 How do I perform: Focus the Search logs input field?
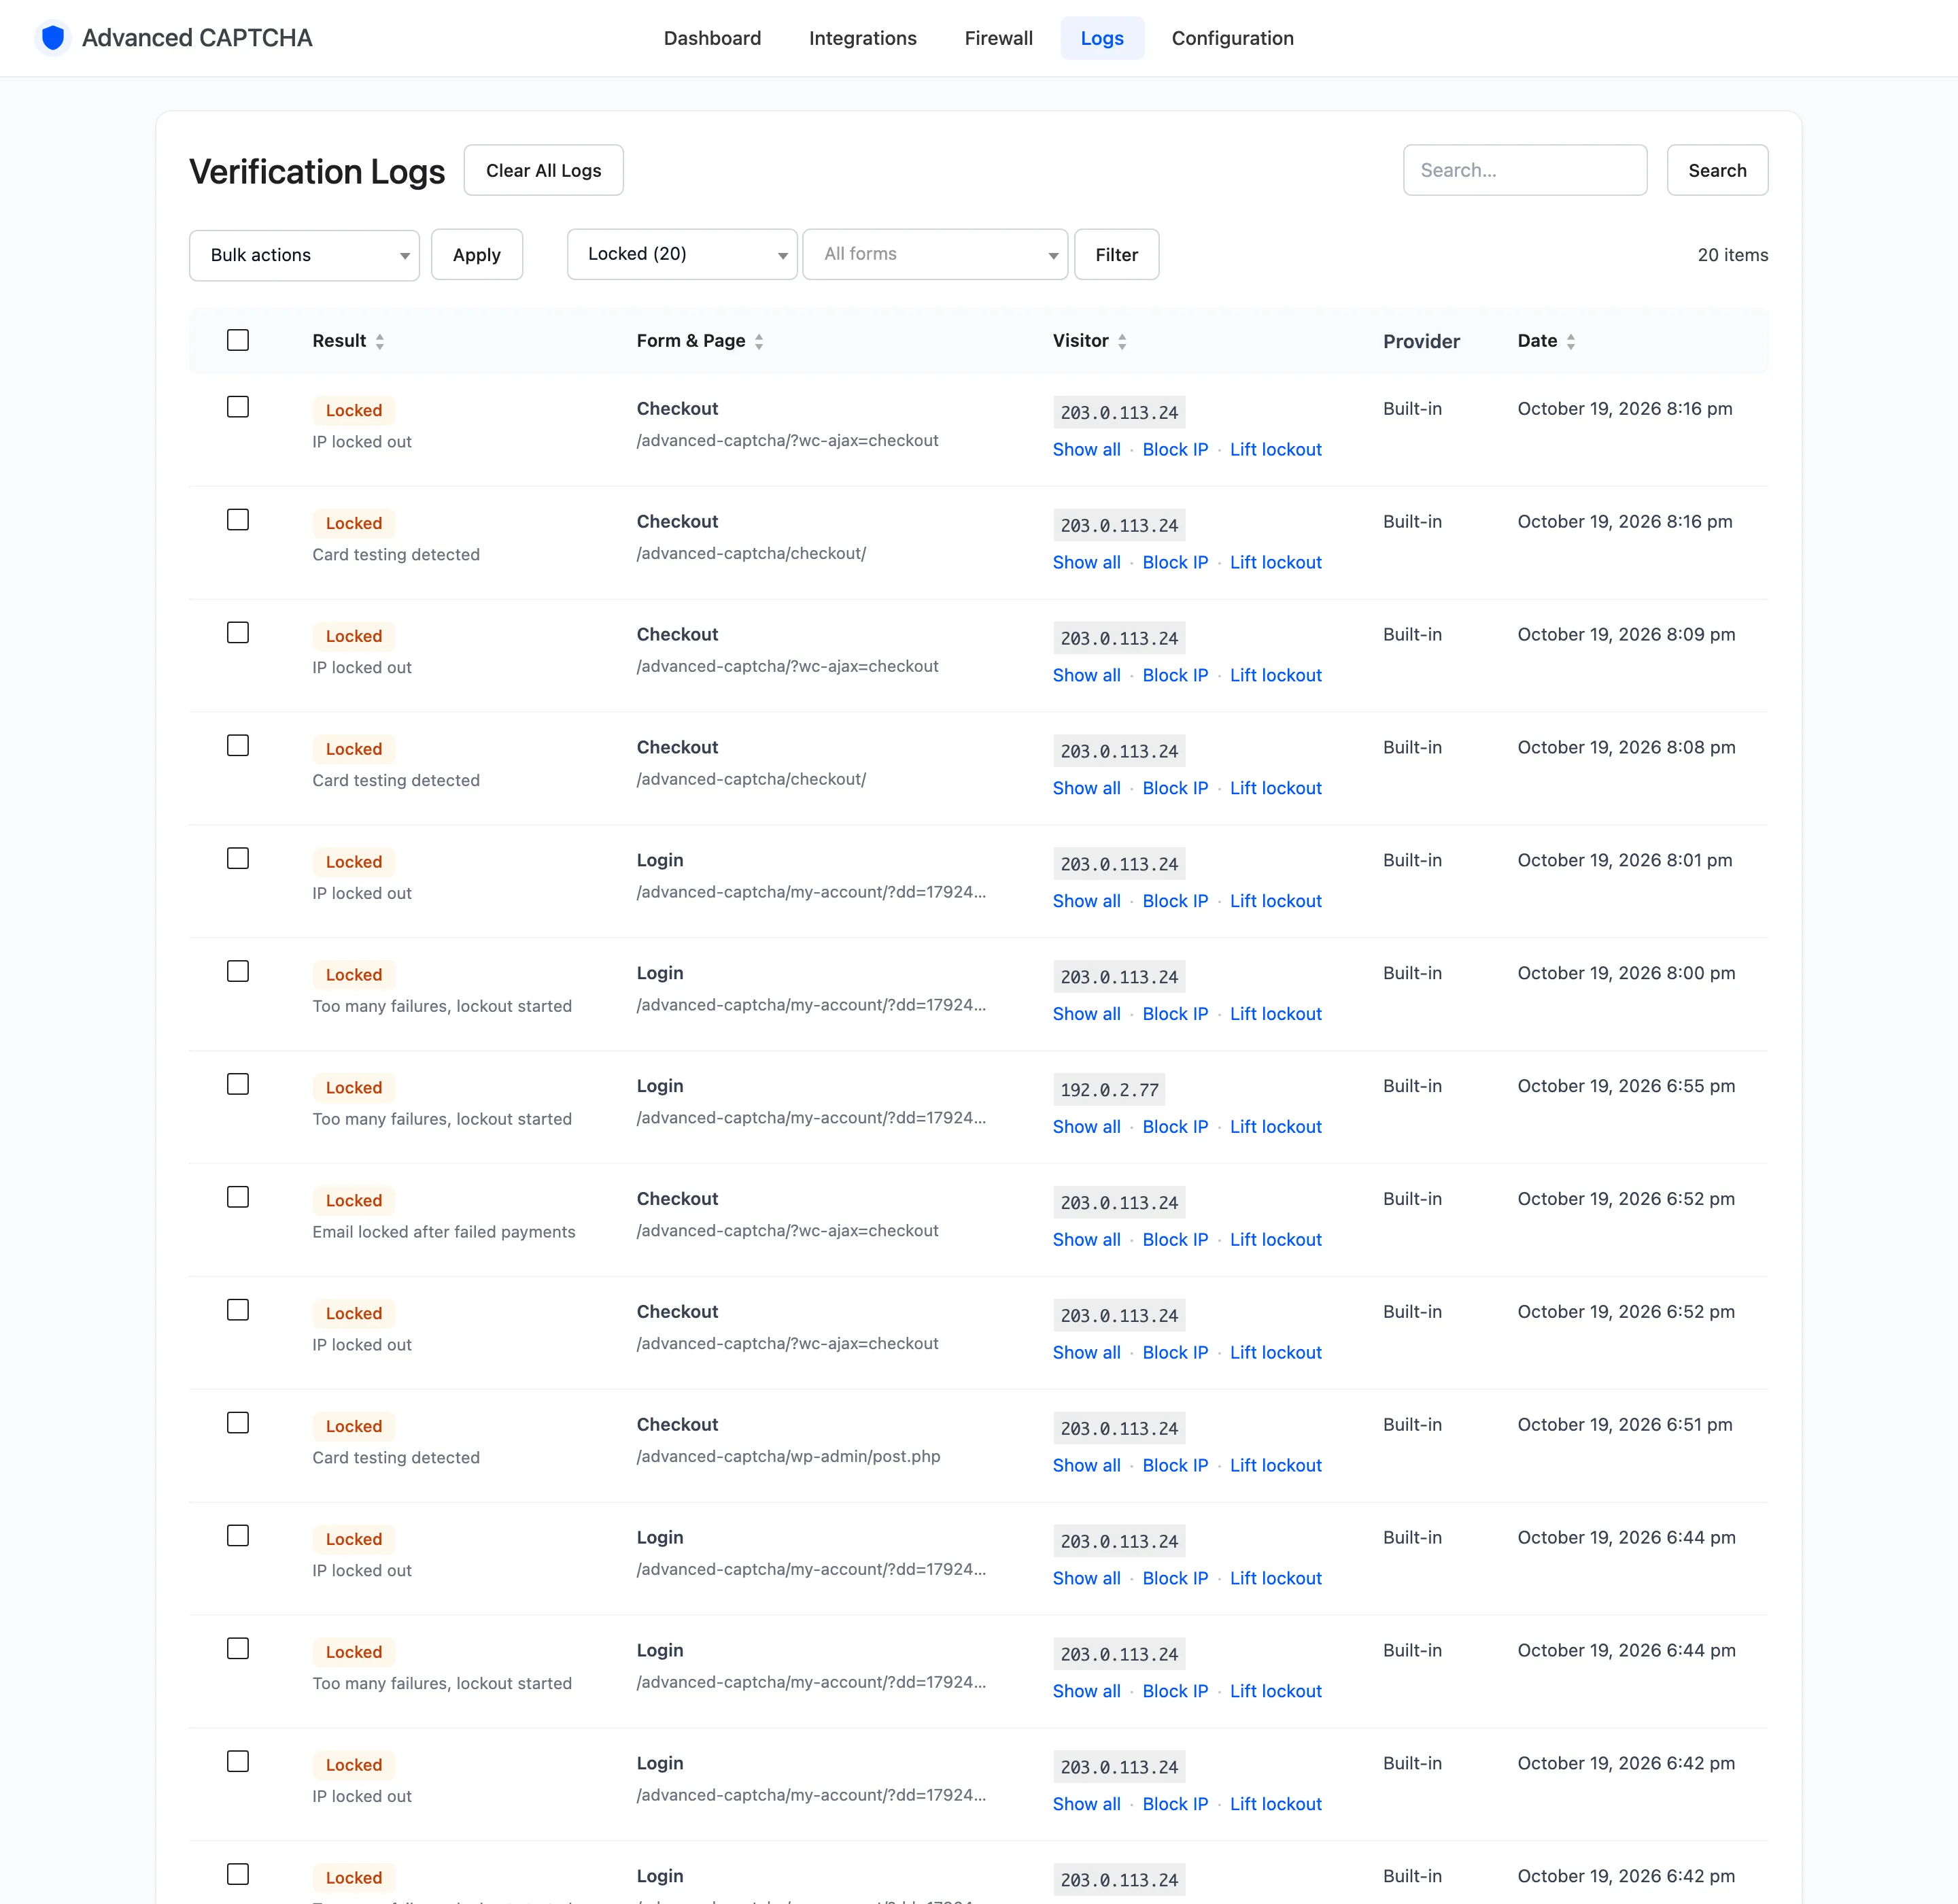tap(1525, 170)
